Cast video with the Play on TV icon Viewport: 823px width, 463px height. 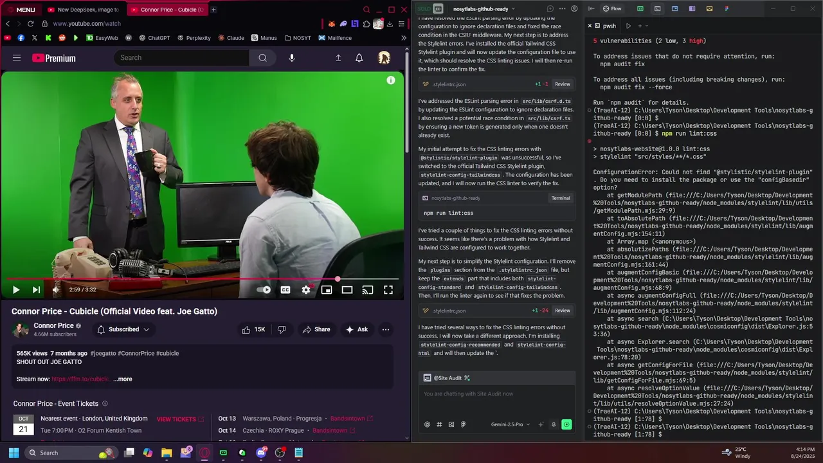click(368, 290)
